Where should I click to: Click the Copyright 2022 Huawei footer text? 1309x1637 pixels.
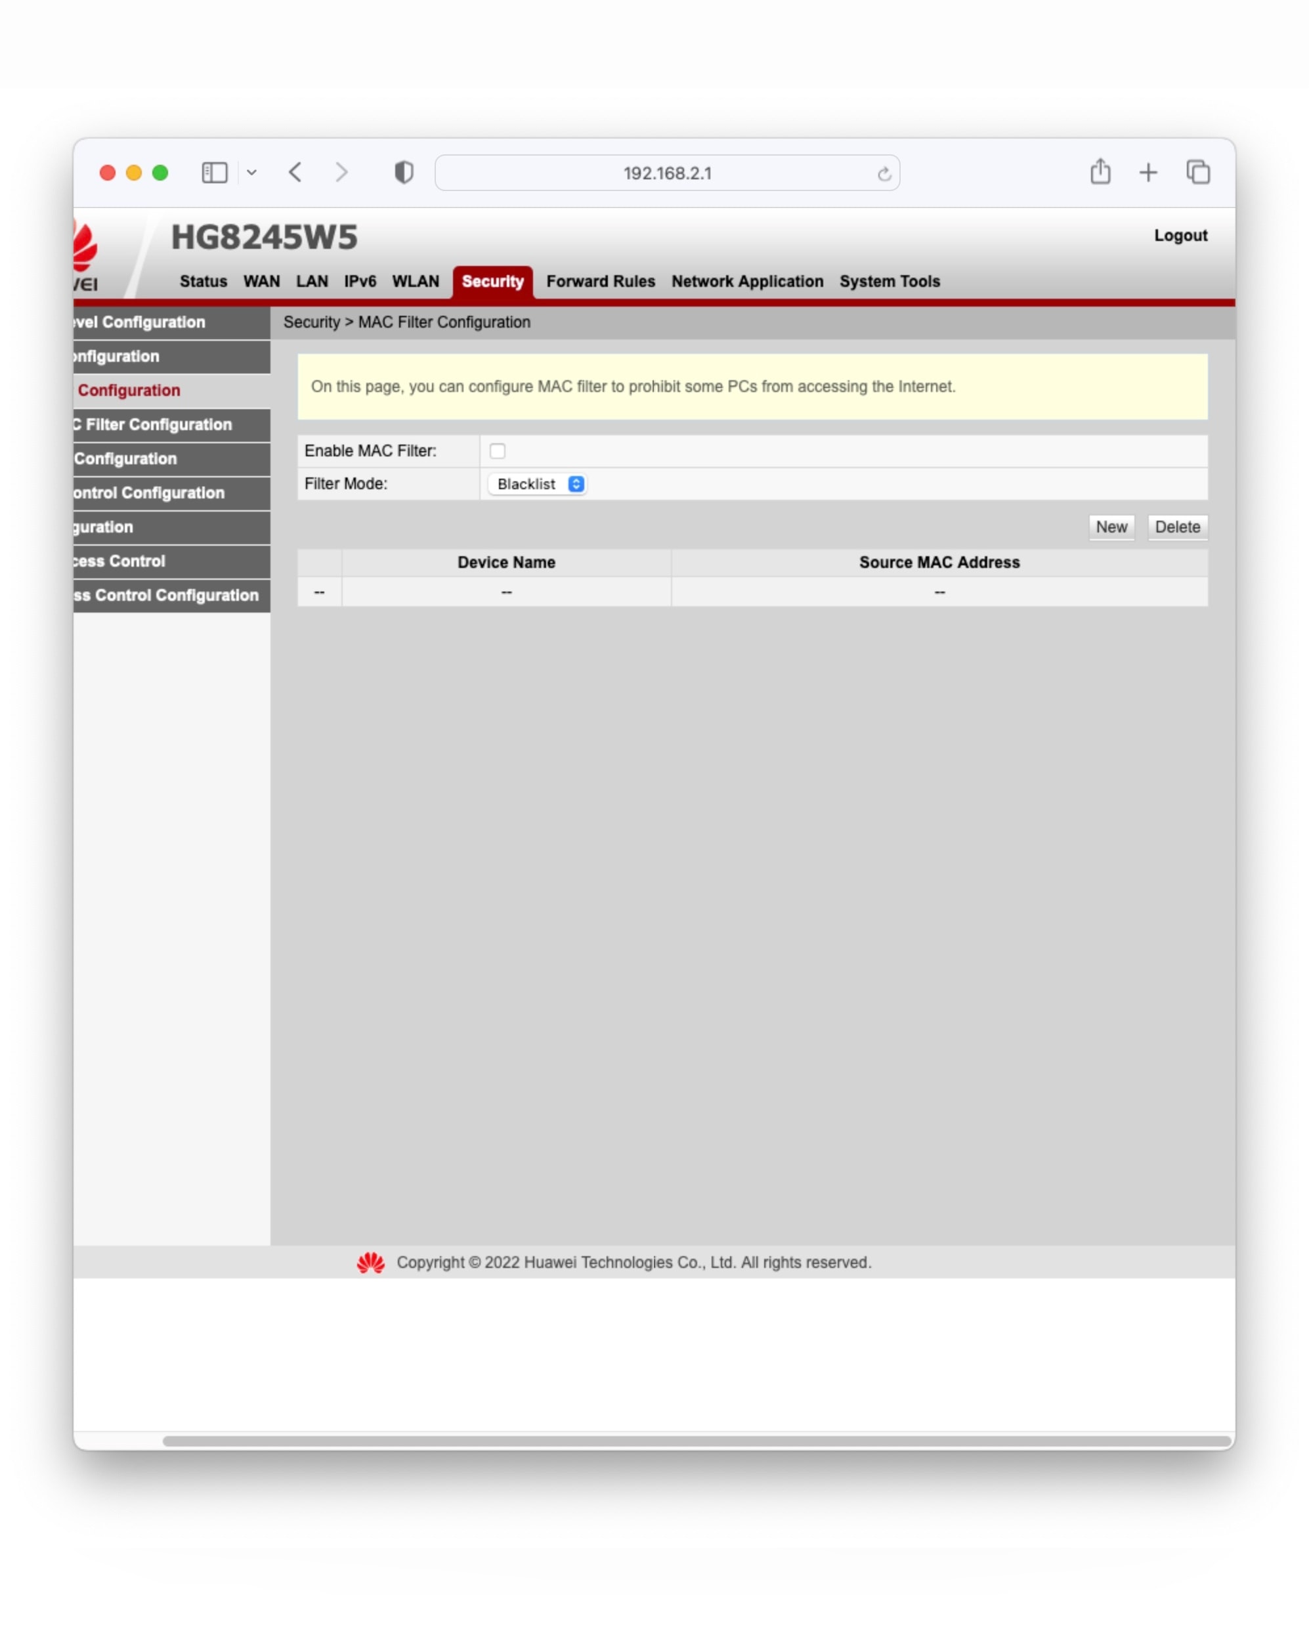point(634,1263)
